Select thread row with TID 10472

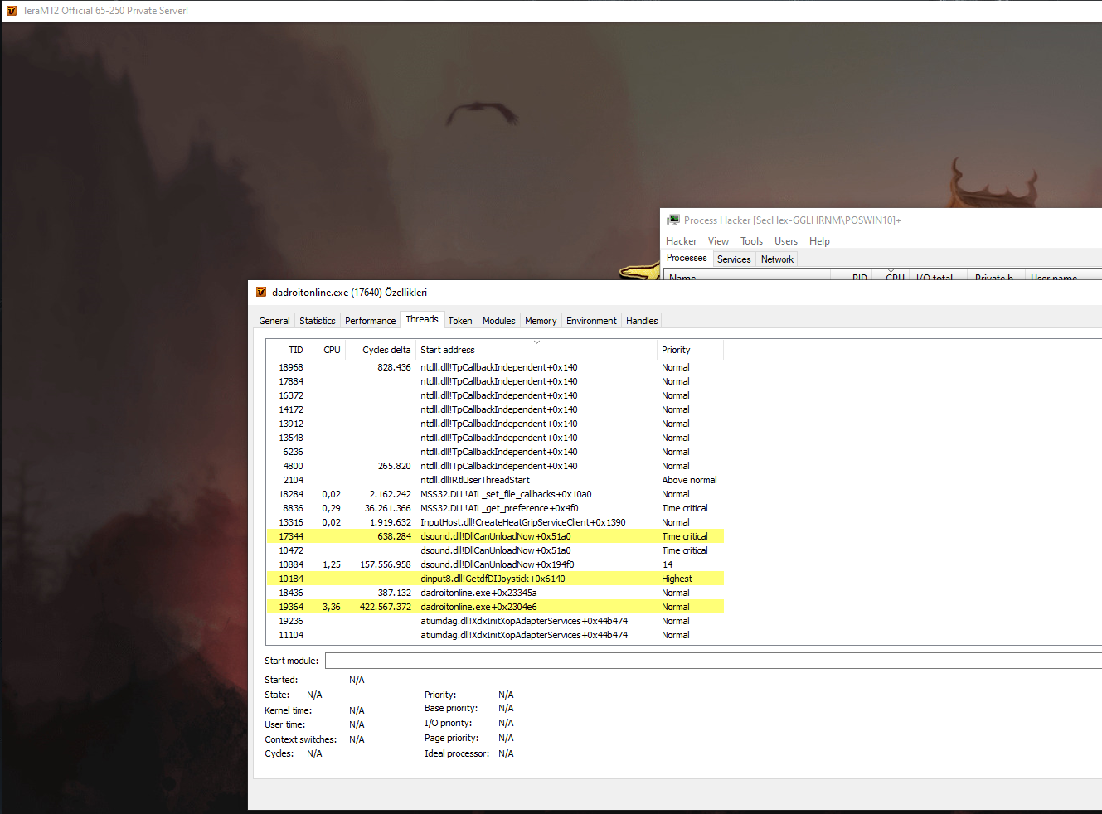tap(495, 550)
